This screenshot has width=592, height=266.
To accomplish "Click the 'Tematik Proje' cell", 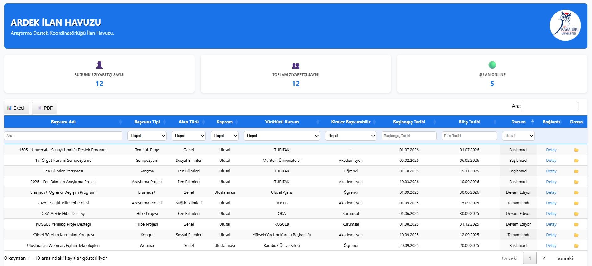I will 147,150.
